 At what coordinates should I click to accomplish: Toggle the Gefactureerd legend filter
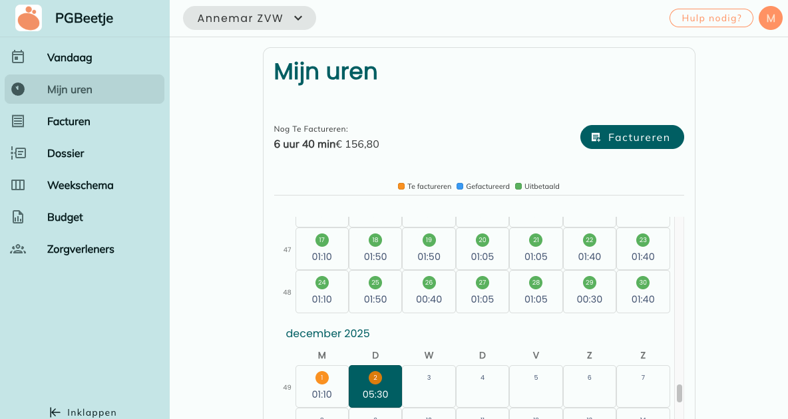pos(483,186)
